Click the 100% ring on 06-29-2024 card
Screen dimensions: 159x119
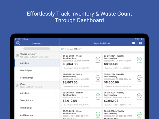coord(98,96)
